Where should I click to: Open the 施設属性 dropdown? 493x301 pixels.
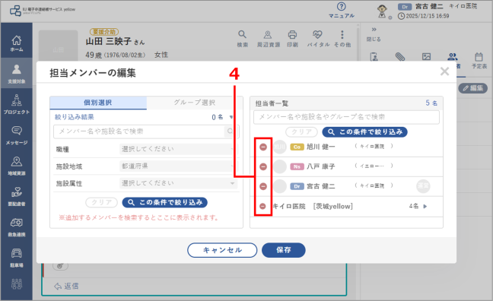[178, 183]
